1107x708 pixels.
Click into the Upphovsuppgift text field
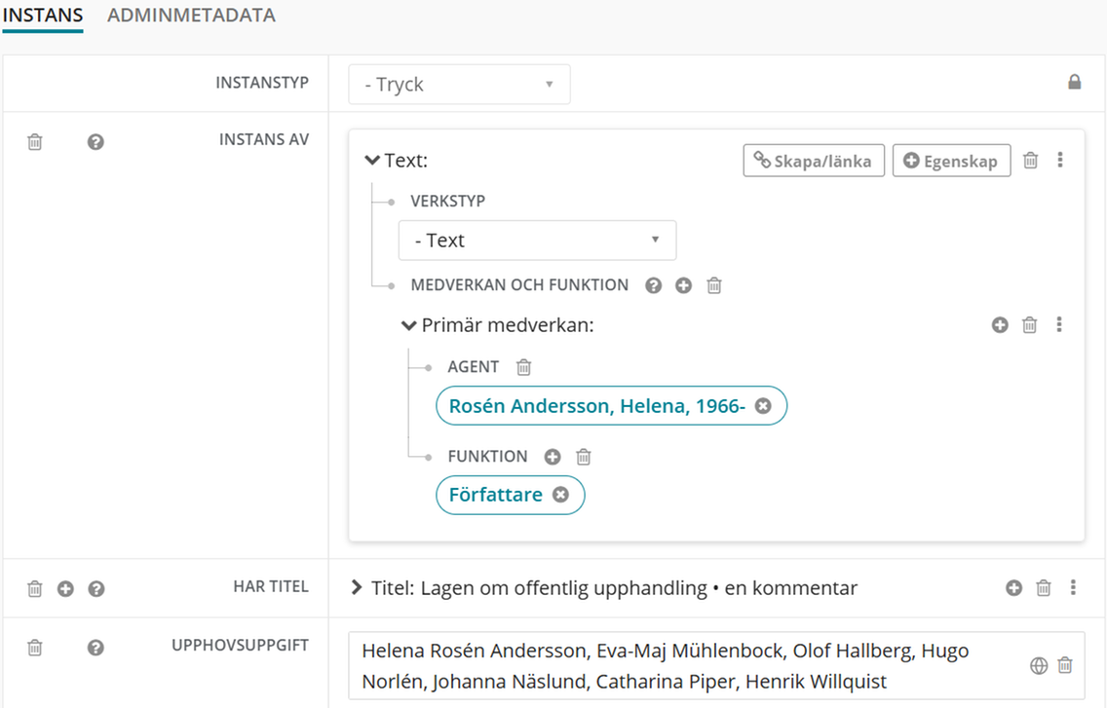point(682,665)
